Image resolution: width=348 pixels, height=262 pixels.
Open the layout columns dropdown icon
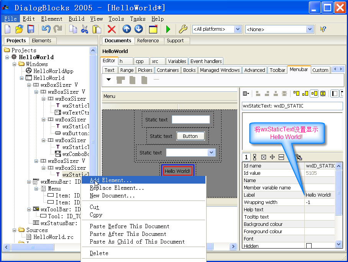pos(246,94)
